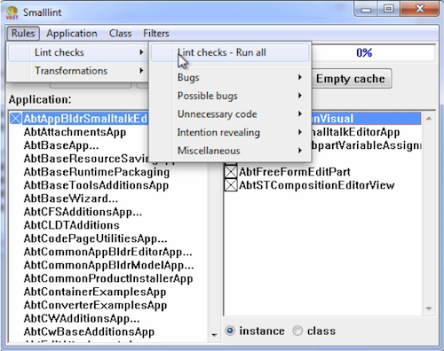Open the Application menu

click(x=72, y=34)
